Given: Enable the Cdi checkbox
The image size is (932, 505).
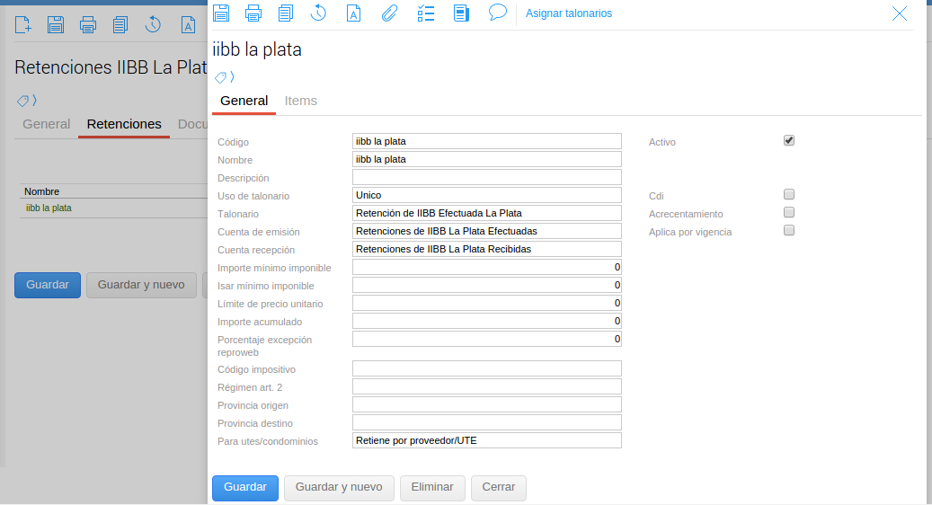Looking at the screenshot, I should click(x=789, y=194).
